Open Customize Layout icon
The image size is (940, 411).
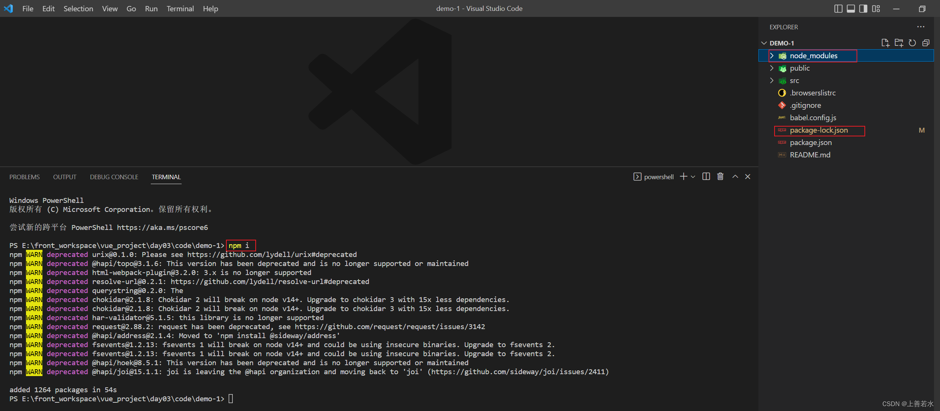[876, 9]
